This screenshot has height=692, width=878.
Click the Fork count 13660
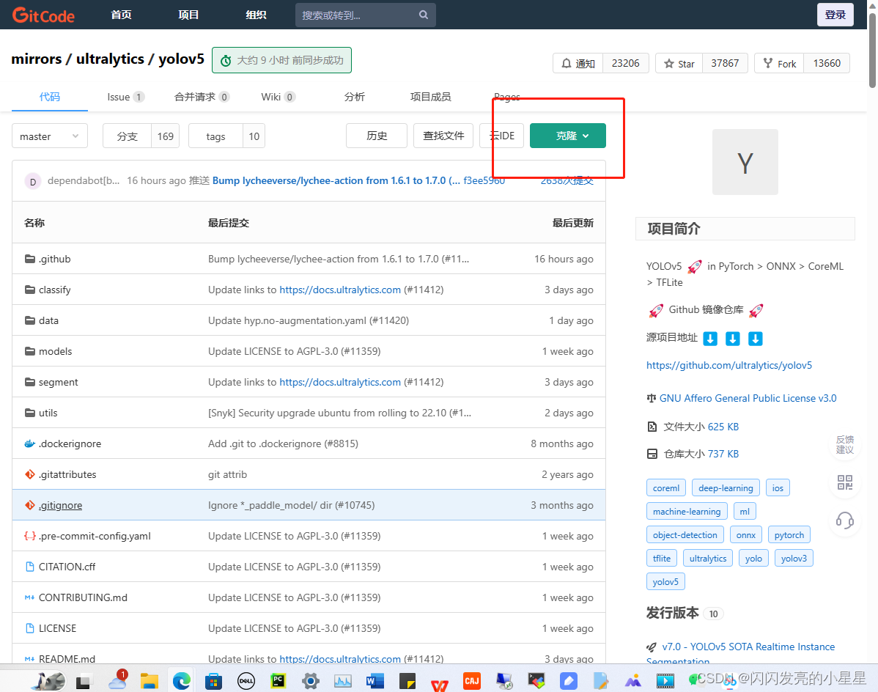tap(827, 63)
